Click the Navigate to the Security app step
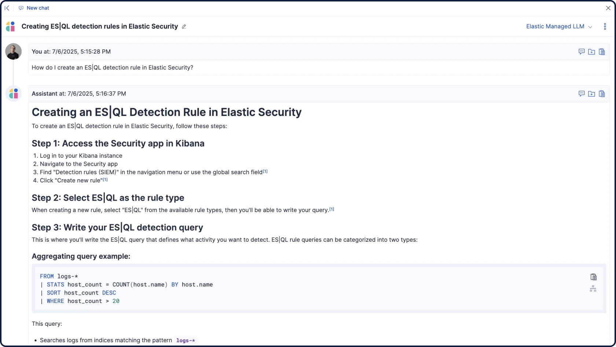This screenshot has height=347, width=616. [x=79, y=164]
